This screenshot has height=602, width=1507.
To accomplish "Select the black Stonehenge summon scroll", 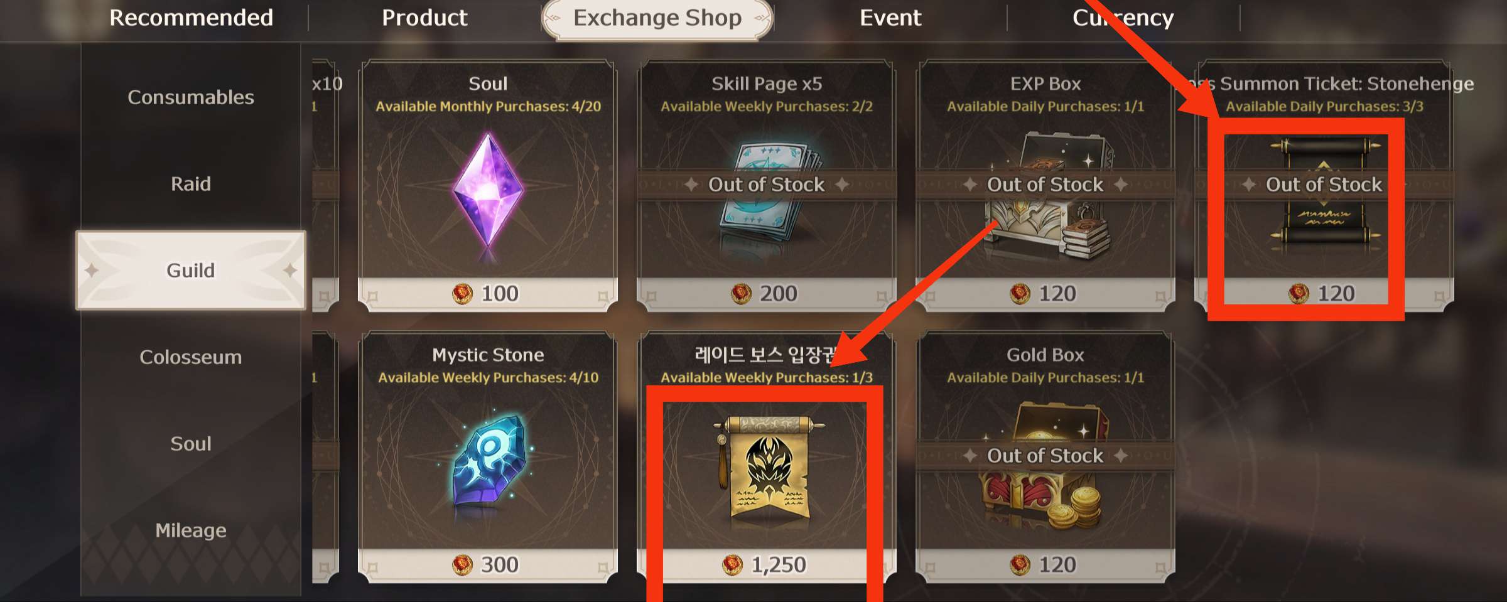I will 1325,191.
